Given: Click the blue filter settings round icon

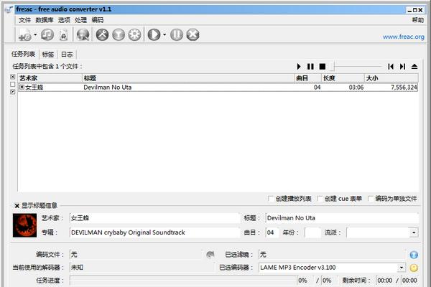Looking at the screenshot, I should point(414,255).
